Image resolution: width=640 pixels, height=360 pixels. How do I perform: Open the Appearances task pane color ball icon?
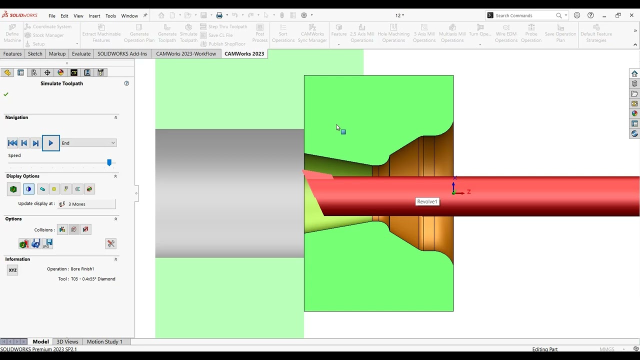(x=634, y=113)
